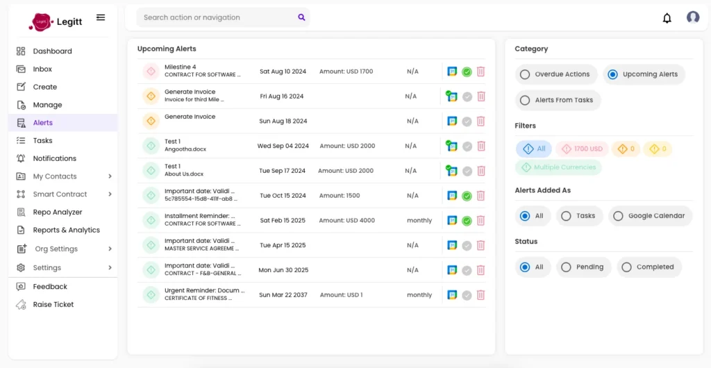Viewport: 711px width, 368px height.
Task: Set Status filter to Pending
Action: 583,267
